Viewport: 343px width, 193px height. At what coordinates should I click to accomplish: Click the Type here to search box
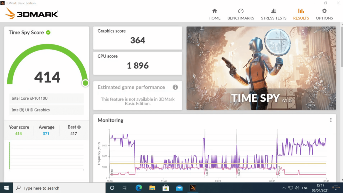(59, 188)
